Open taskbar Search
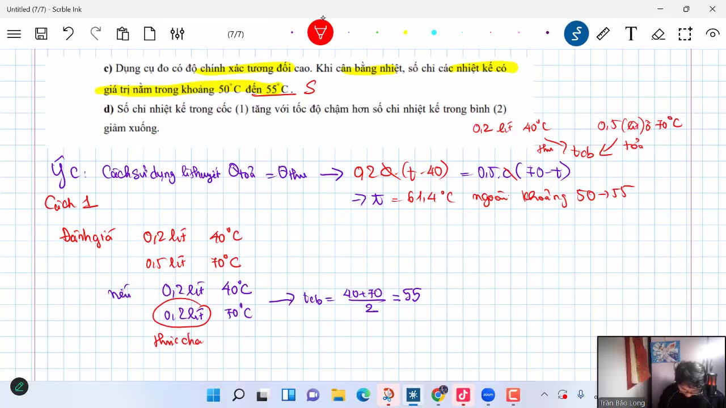Screen dimensions: 726x408 click(x=238, y=395)
